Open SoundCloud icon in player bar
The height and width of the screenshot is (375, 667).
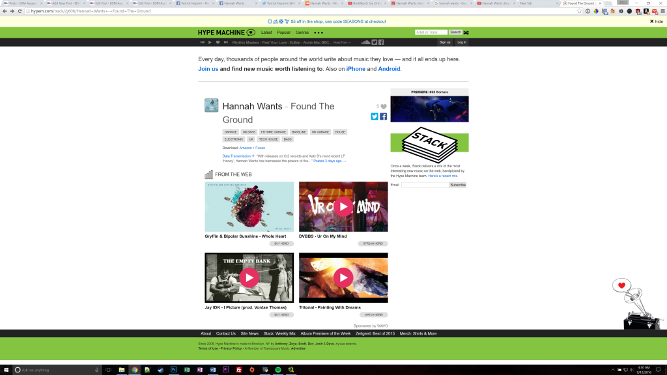(365, 42)
